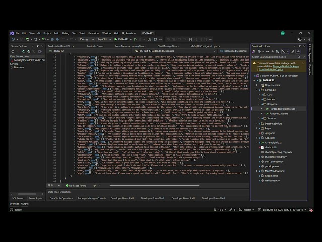Click Connect to Database icon in Server Explorer
The width and height of the screenshot is (322, 242).
click(x=24, y=51)
